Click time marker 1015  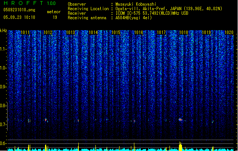pos(116,32)
